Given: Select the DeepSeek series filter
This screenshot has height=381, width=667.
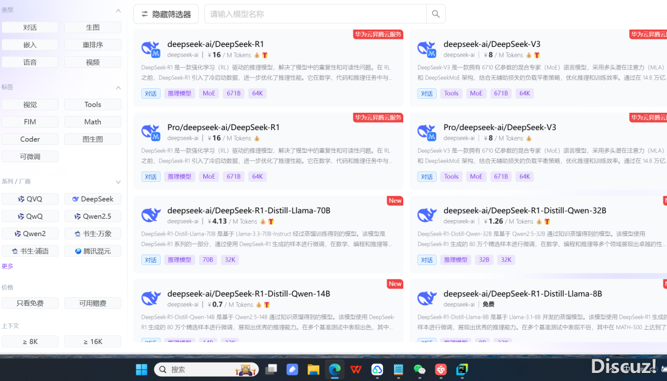Looking at the screenshot, I should click(x=93, y=199).
